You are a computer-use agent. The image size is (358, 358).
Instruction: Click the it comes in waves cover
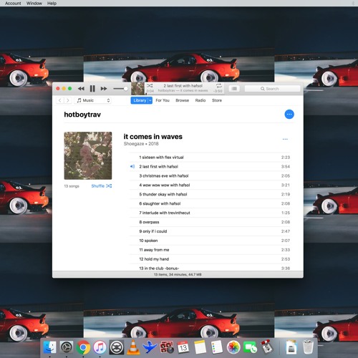(x=88, y=155)
